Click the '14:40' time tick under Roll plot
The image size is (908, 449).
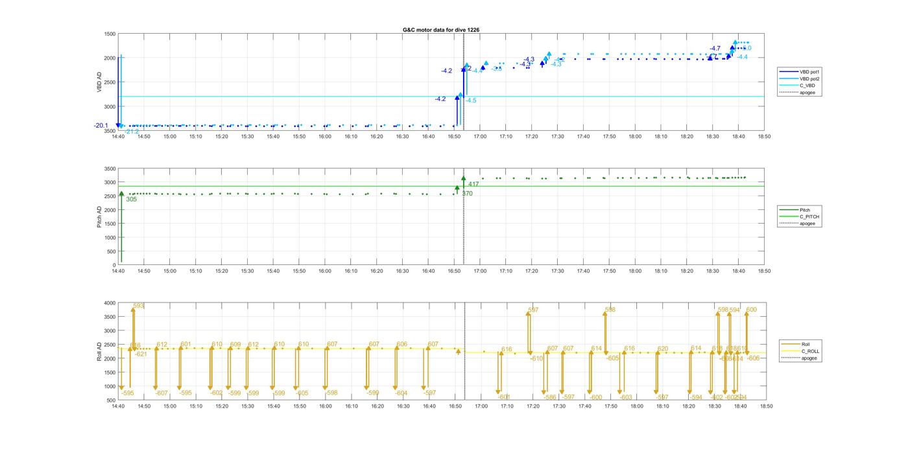118,406
